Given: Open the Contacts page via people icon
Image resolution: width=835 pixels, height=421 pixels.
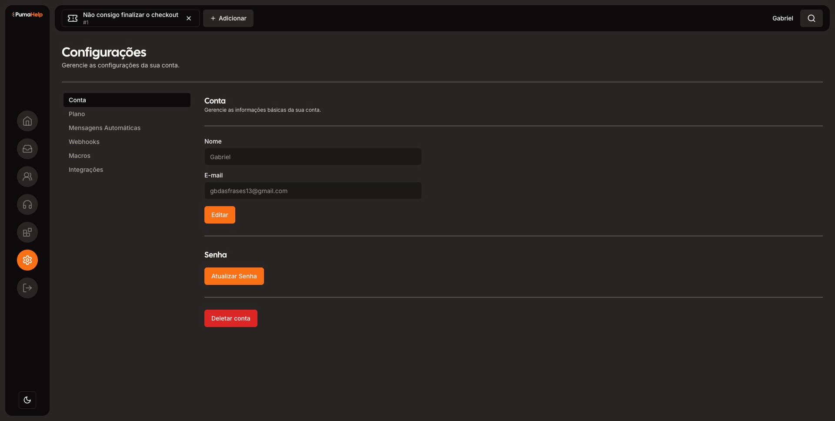Looking at the screenshot, I should pyautogui.click(x=27, y=177).
